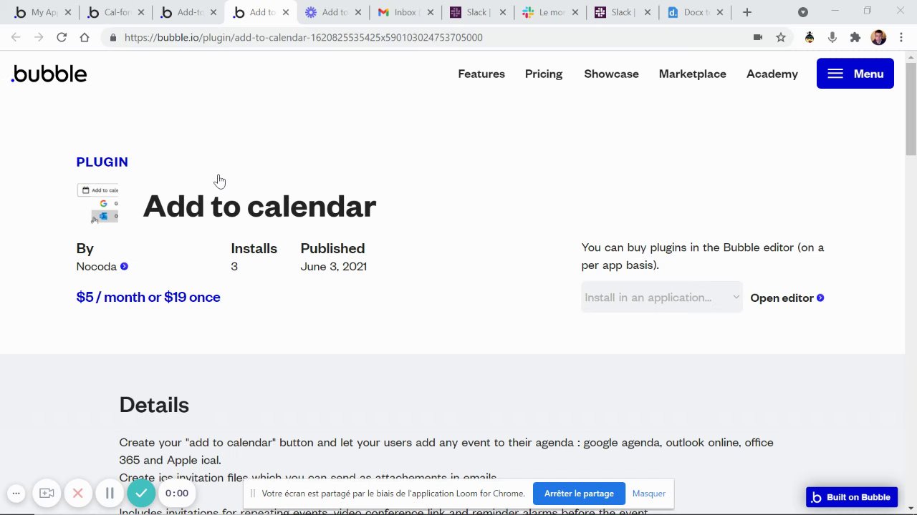Click the address bar URL

click(x=303, y=37)
